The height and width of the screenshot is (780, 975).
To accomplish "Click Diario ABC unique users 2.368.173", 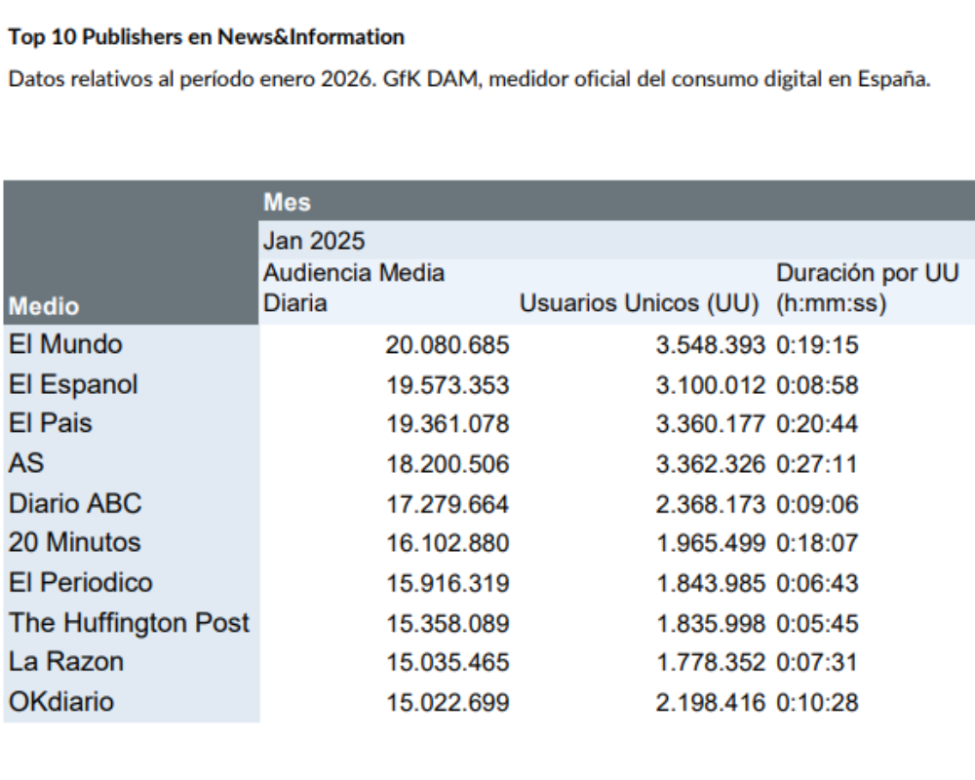I will pos(711,504).
